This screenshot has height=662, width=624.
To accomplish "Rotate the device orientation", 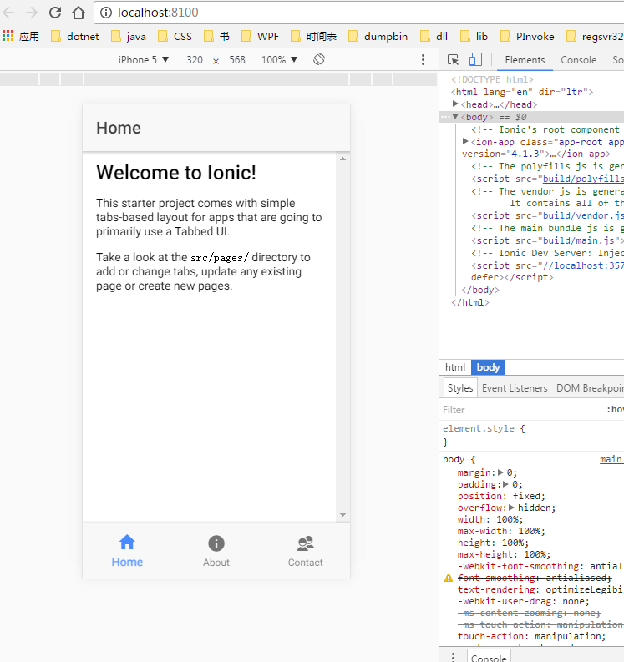I will click(319, 59).
